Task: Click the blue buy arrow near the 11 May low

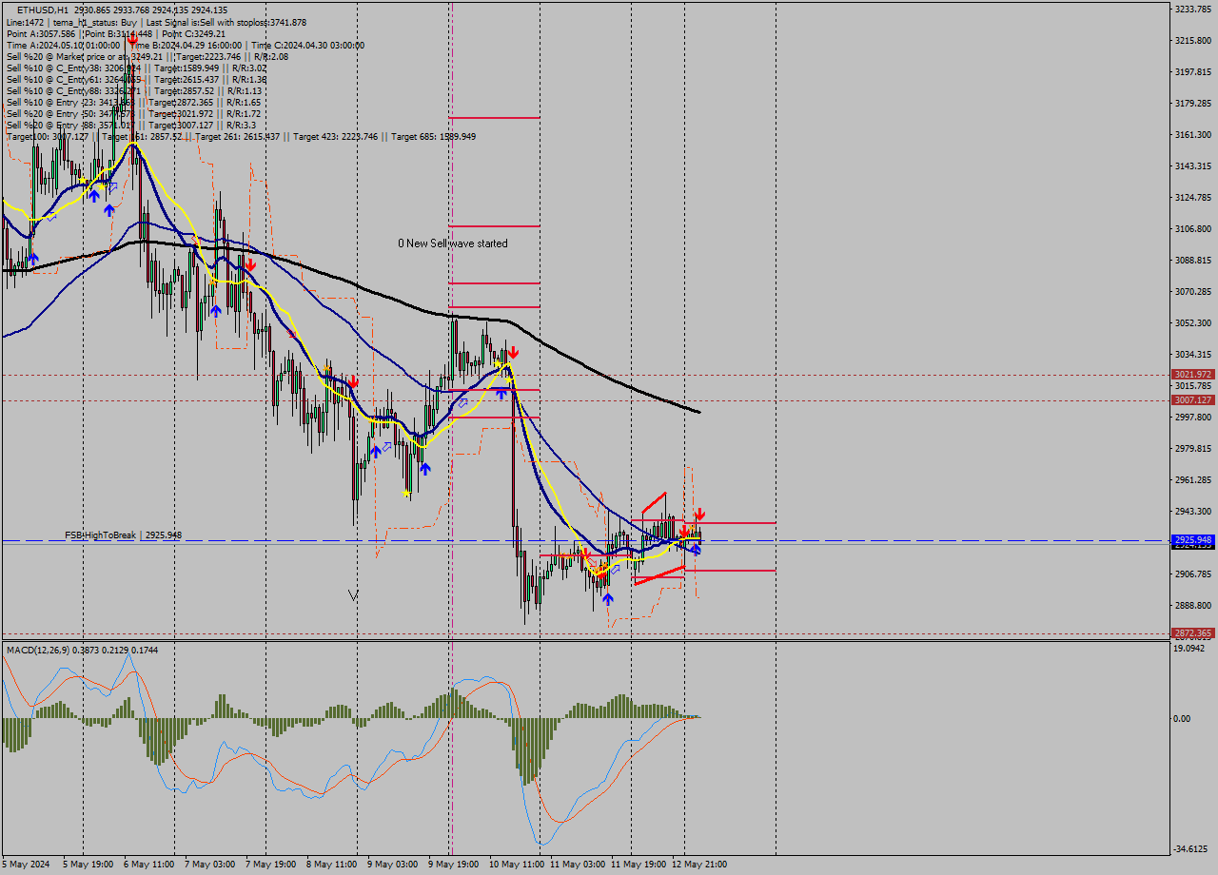Action: 607,597
